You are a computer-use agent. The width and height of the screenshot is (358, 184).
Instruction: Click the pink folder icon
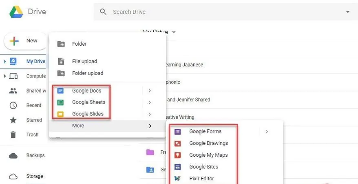(150, 152)
